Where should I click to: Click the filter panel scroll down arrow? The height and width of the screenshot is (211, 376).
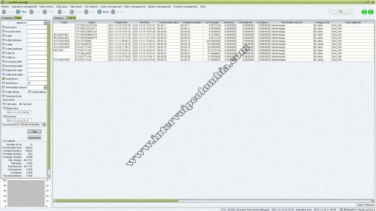[49, 175]
